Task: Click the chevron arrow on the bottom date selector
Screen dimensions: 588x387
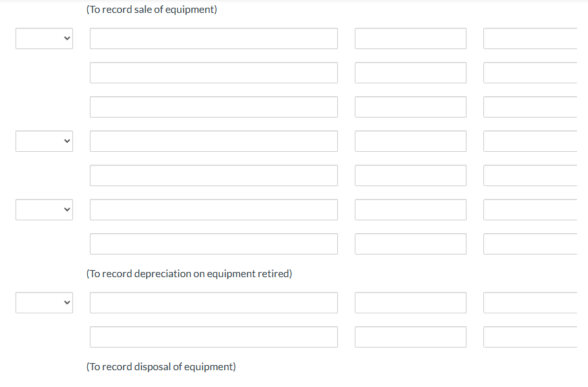Action: 67,302
